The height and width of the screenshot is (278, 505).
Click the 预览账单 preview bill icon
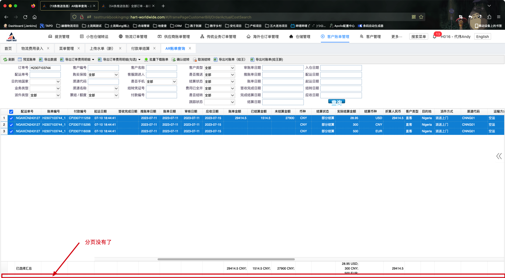coord(20,60)
